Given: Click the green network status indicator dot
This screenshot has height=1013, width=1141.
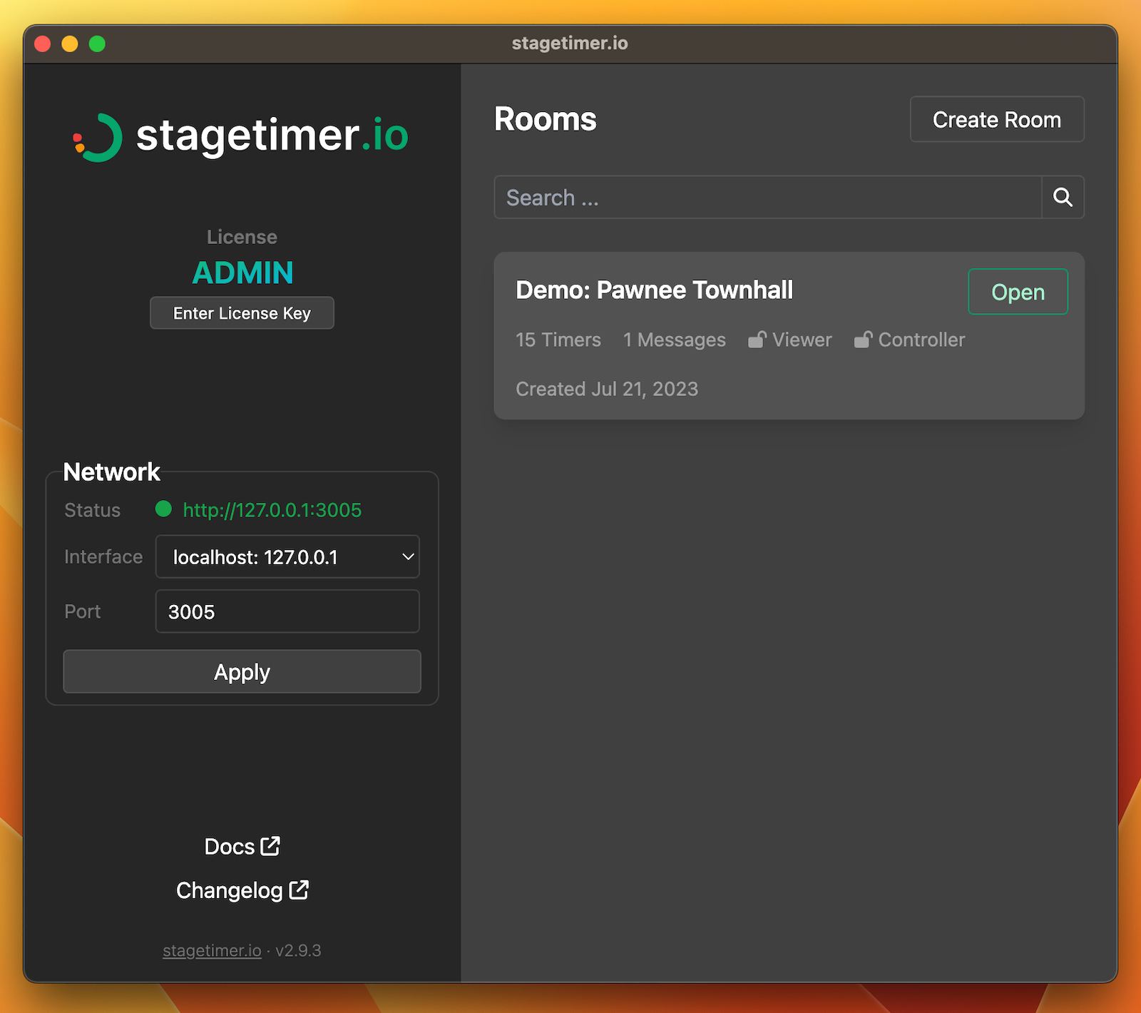Looking at the screenshot, I should pyautogui.click(x=163, y=509).
